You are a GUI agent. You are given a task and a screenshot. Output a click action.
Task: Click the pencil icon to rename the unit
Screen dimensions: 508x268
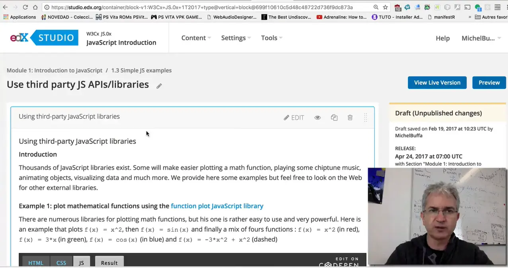click(x=159, y=86)
